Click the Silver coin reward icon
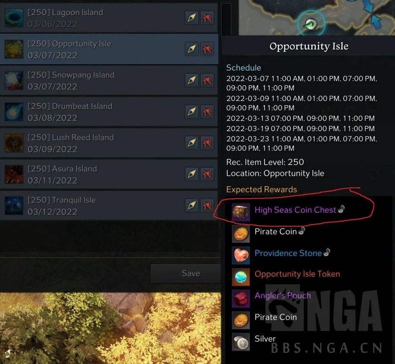Viewport: 395px width, 364px height. (x=241, y=342)
